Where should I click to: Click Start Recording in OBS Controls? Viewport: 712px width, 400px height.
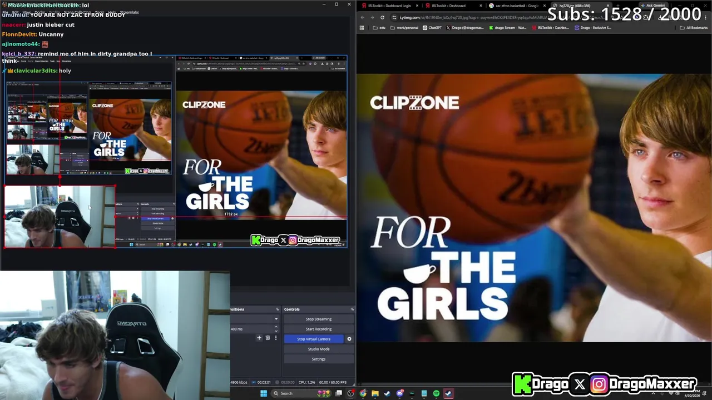[319, 329]
